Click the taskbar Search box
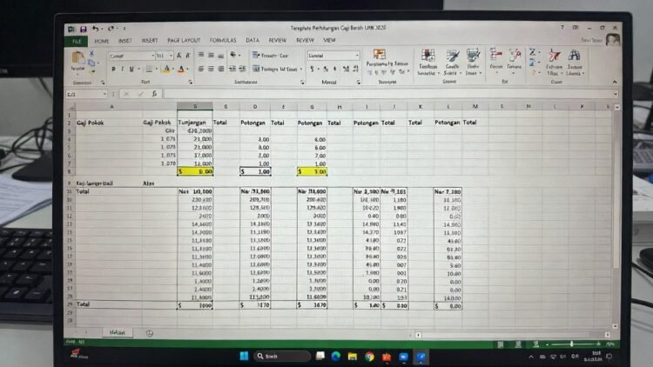 pyautogui.click(x=282, y=357)
